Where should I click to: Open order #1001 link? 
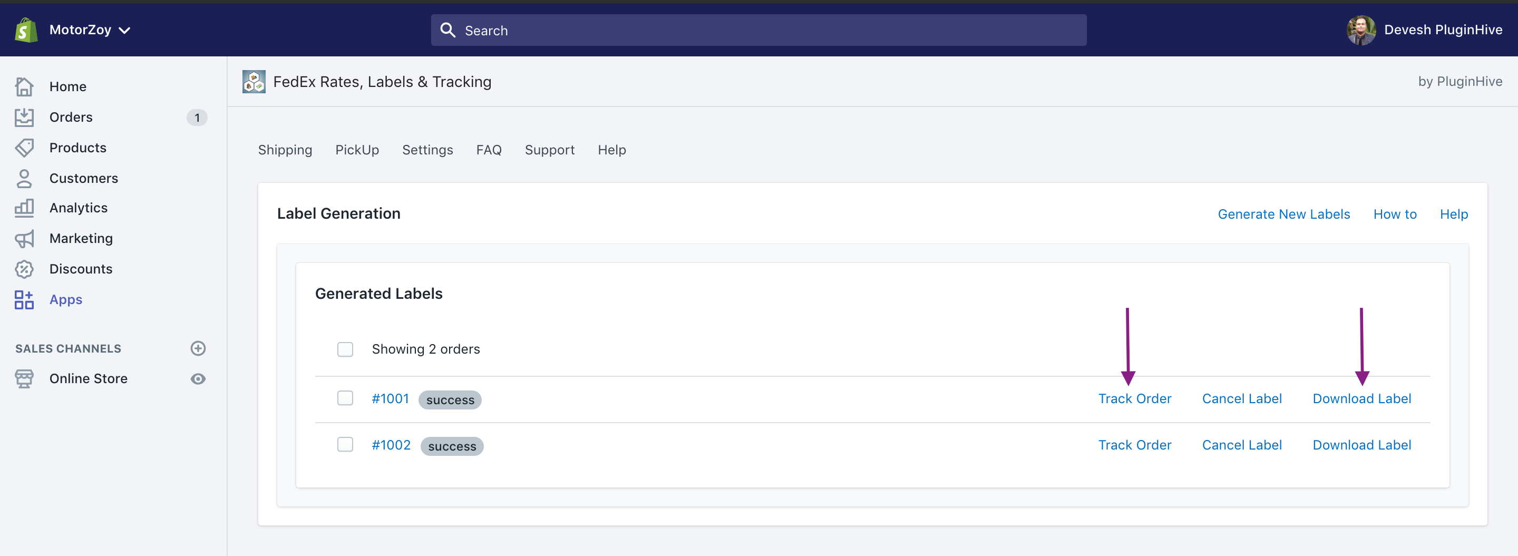[x=390, y=399]
